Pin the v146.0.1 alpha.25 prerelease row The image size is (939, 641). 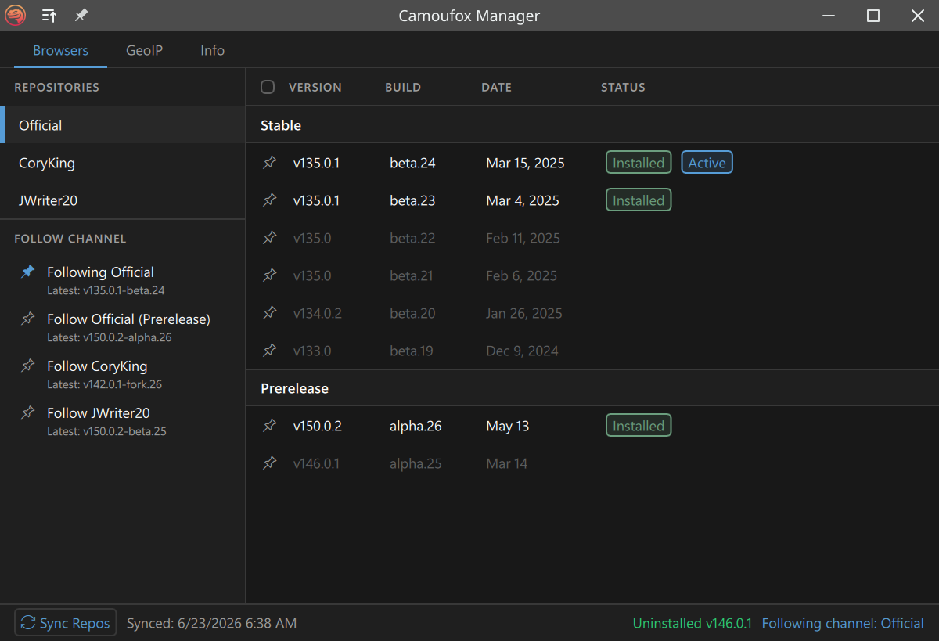pos(270,463)
